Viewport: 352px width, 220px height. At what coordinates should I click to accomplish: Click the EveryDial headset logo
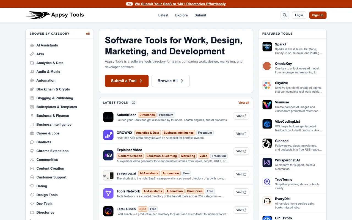267,201
